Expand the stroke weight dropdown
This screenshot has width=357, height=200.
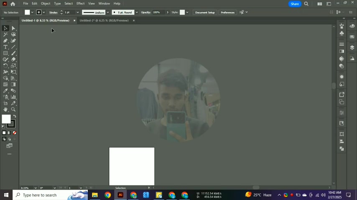point(78,12)
